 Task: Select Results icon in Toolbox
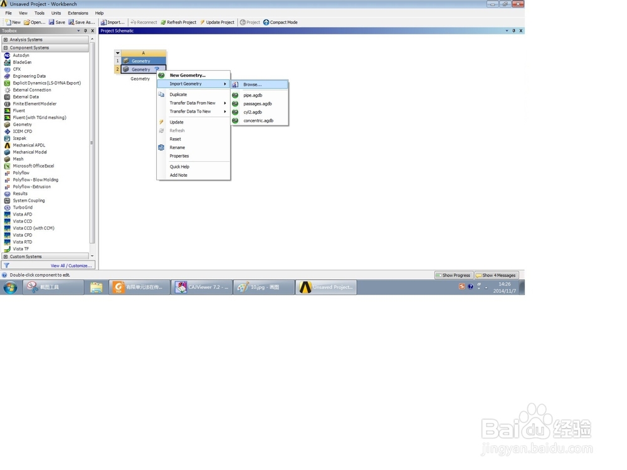pos(7,194)
